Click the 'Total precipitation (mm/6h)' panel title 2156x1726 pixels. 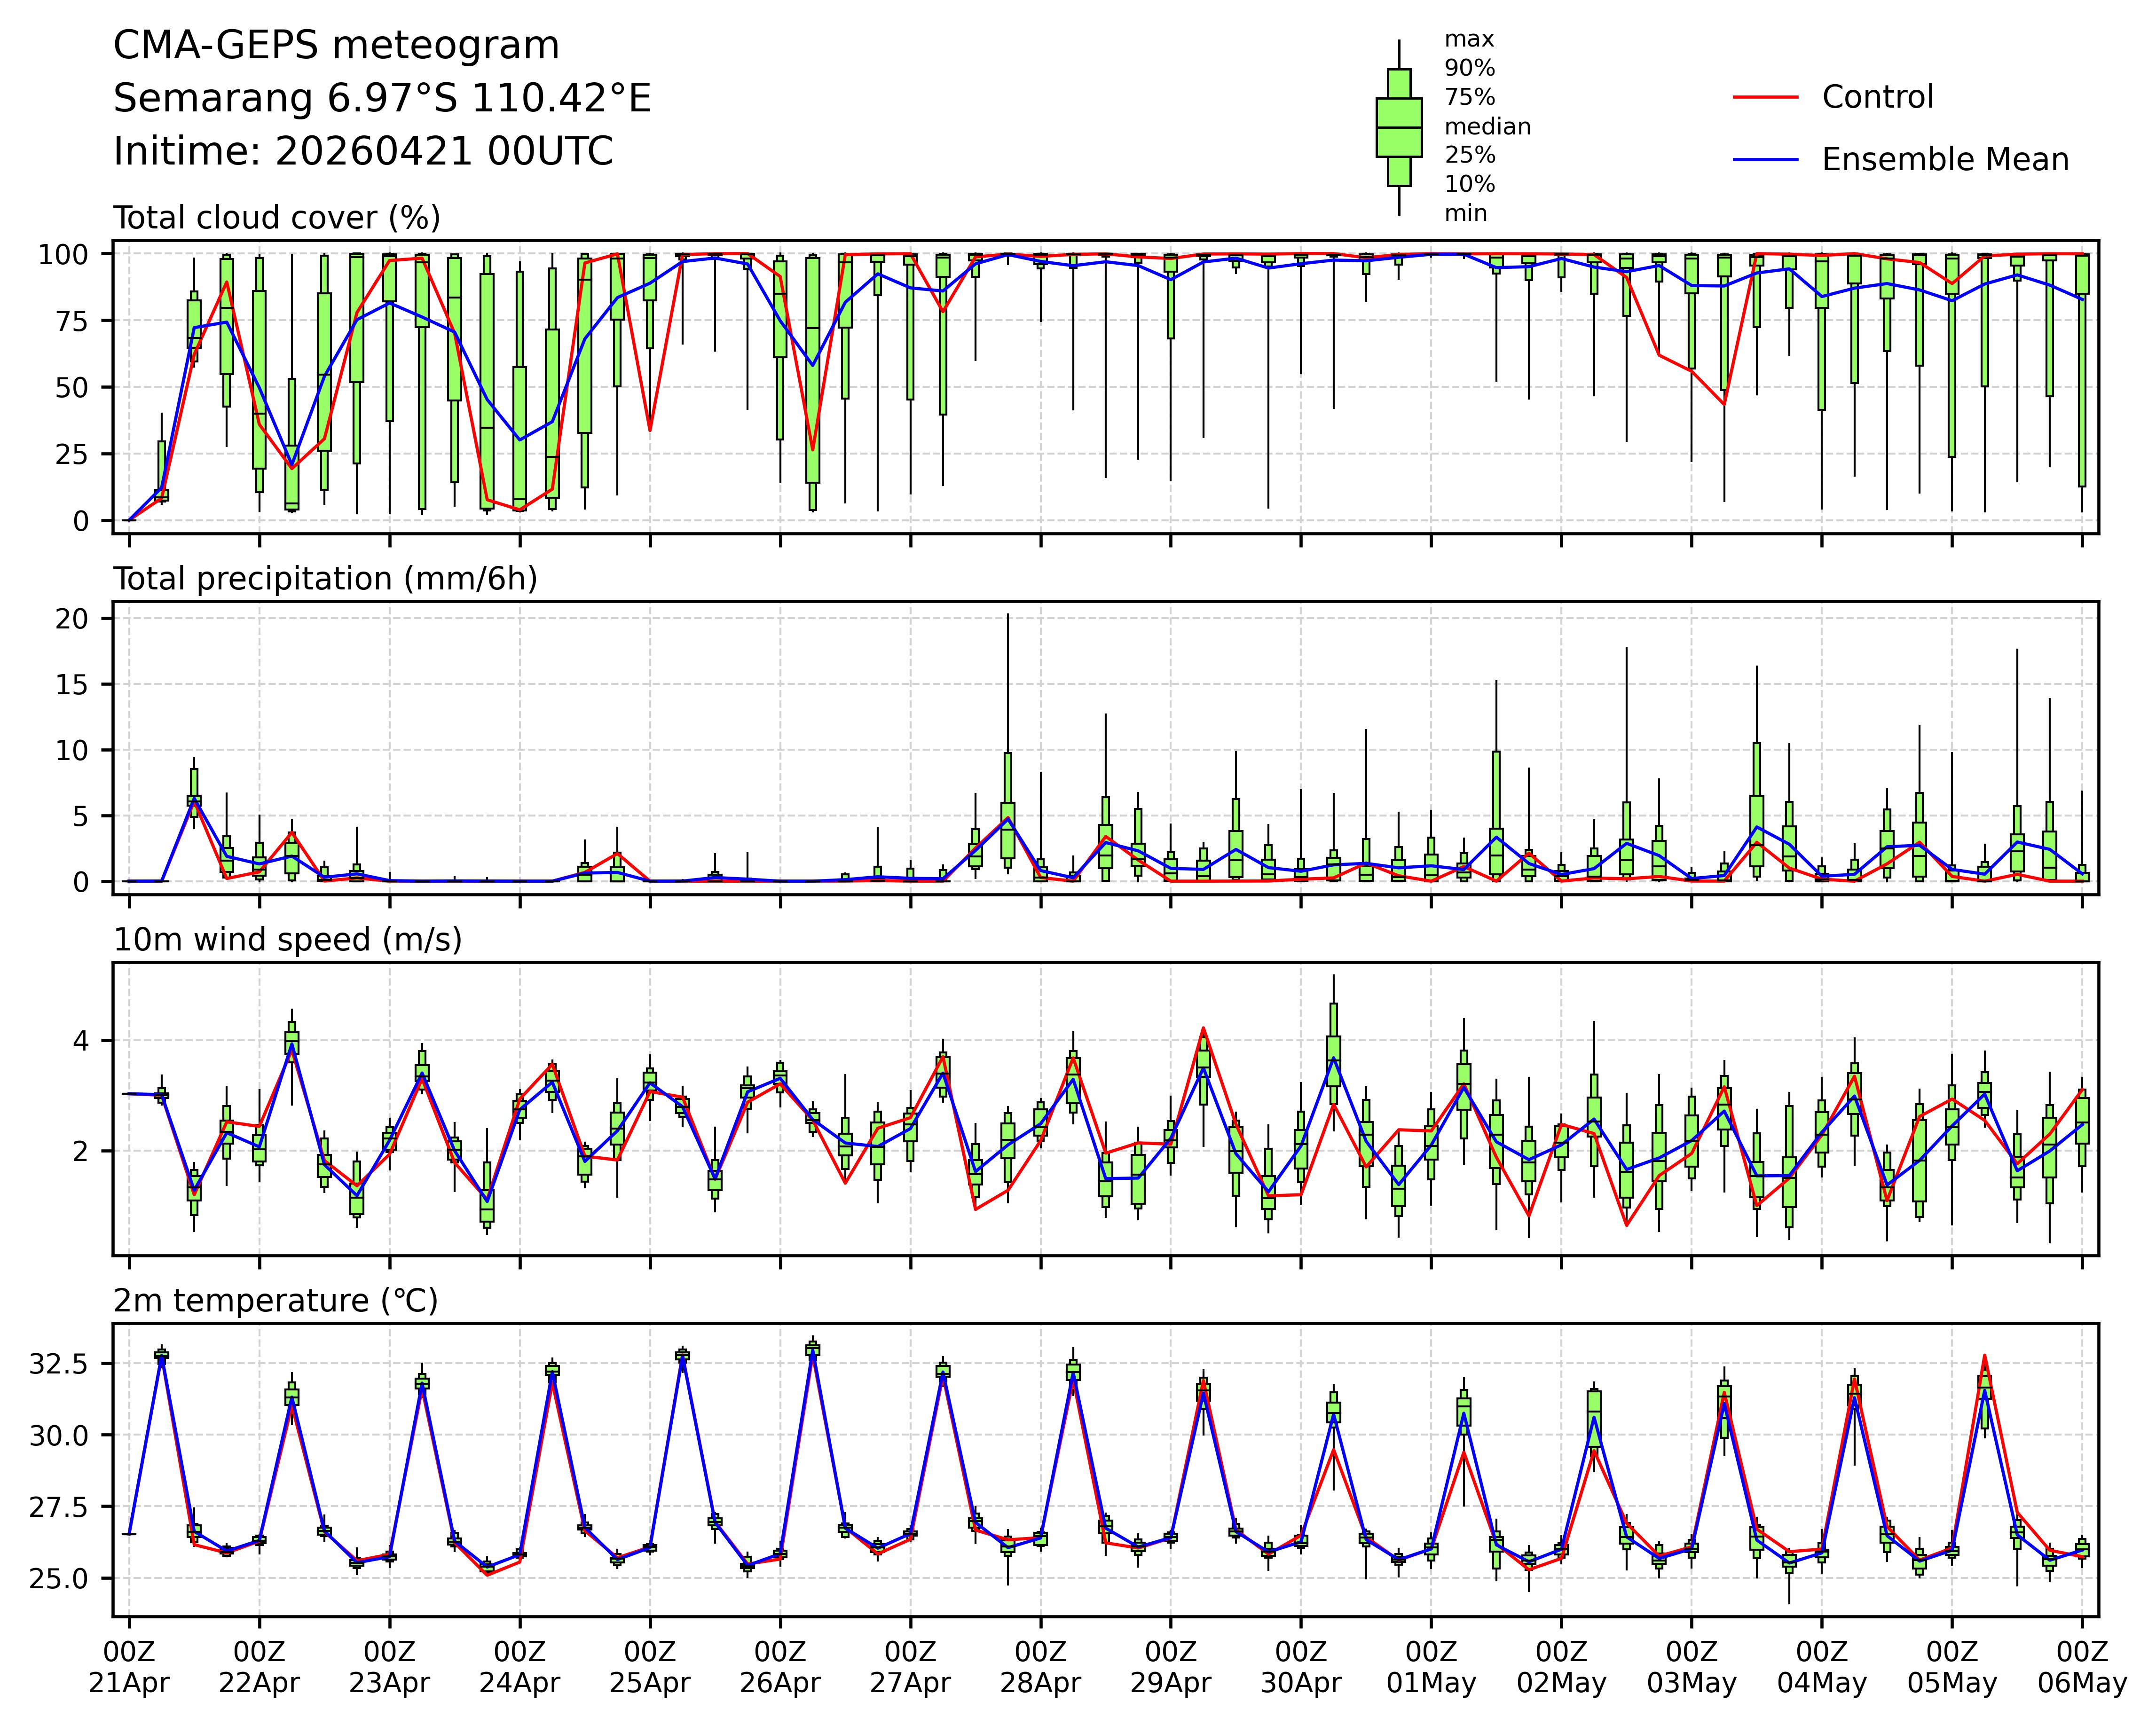click(325, 579)
